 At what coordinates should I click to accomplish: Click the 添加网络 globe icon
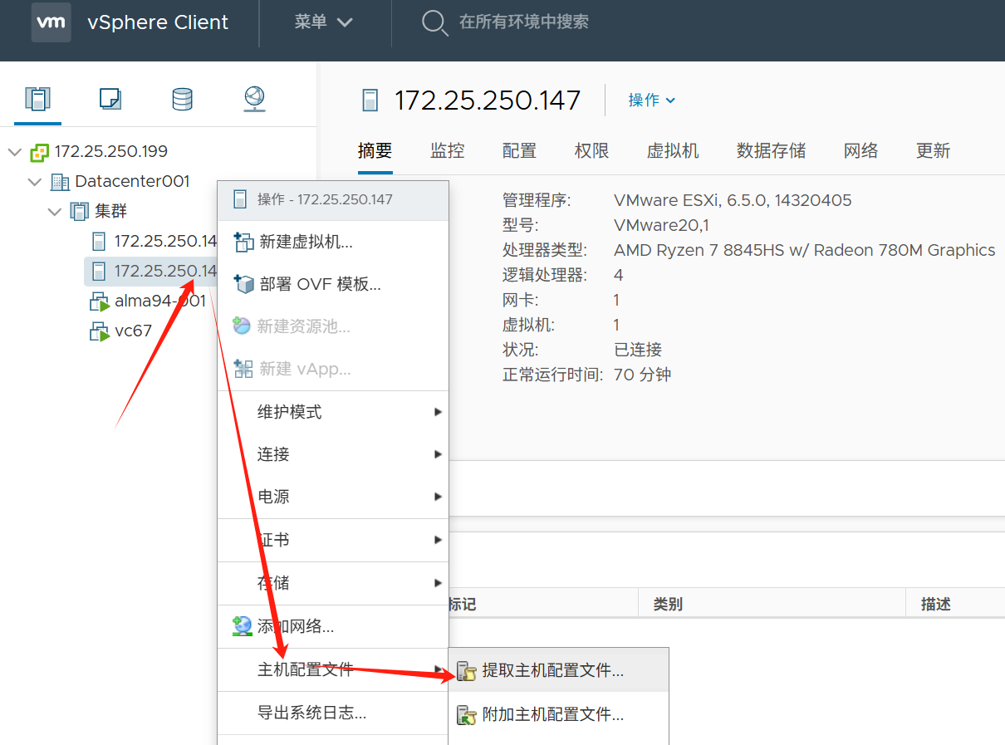click(243, 626)
